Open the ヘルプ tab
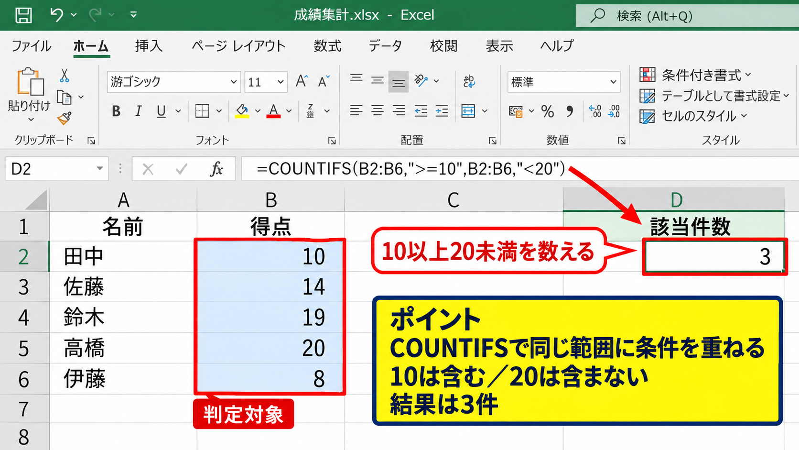The height and width of the screenshot is (450, 799). click(557, 46)
